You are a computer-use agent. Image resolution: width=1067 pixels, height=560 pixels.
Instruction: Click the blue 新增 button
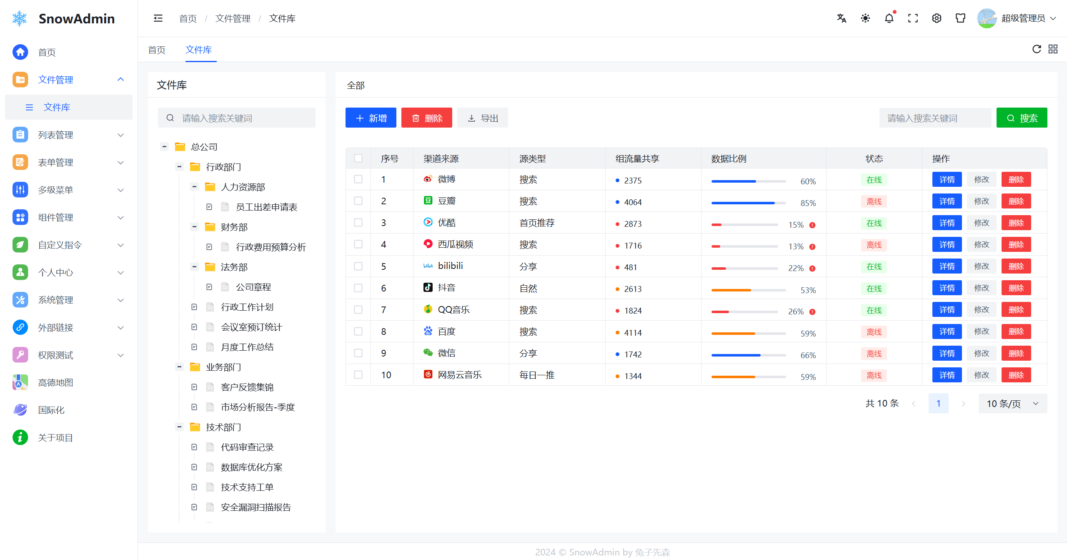coord(371,118)
